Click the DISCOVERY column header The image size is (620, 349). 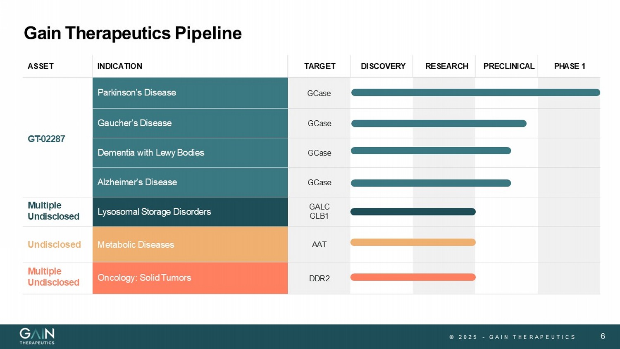point(383,66)
